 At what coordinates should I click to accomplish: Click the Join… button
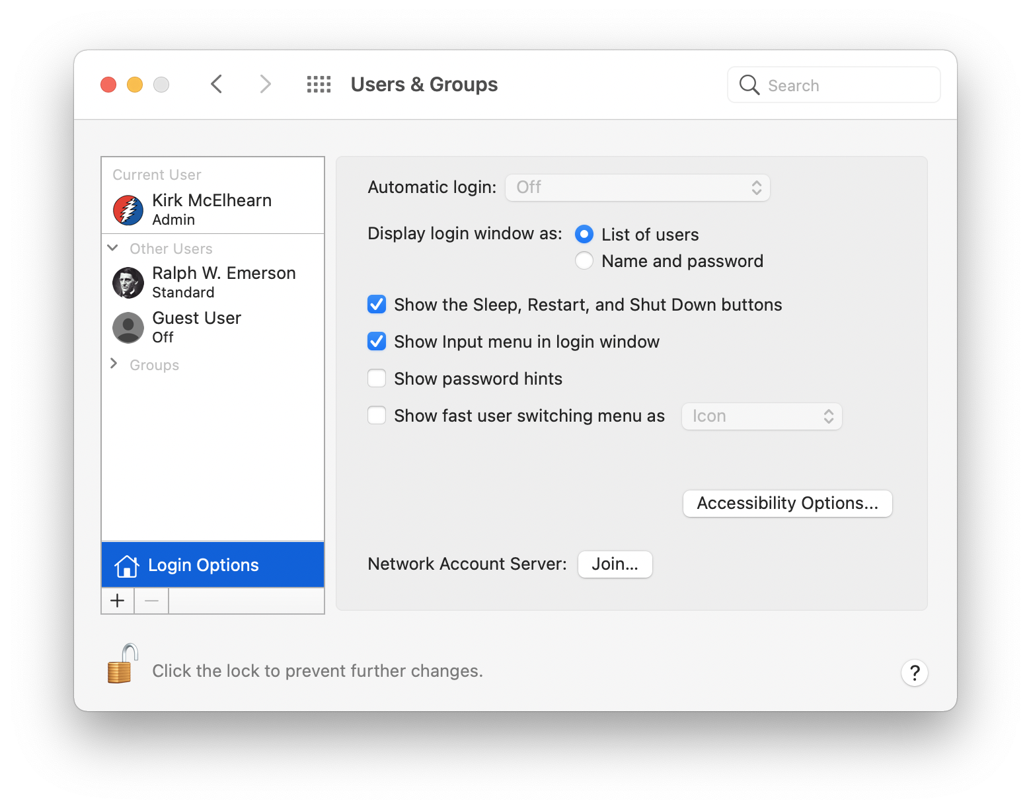(615, 564)
